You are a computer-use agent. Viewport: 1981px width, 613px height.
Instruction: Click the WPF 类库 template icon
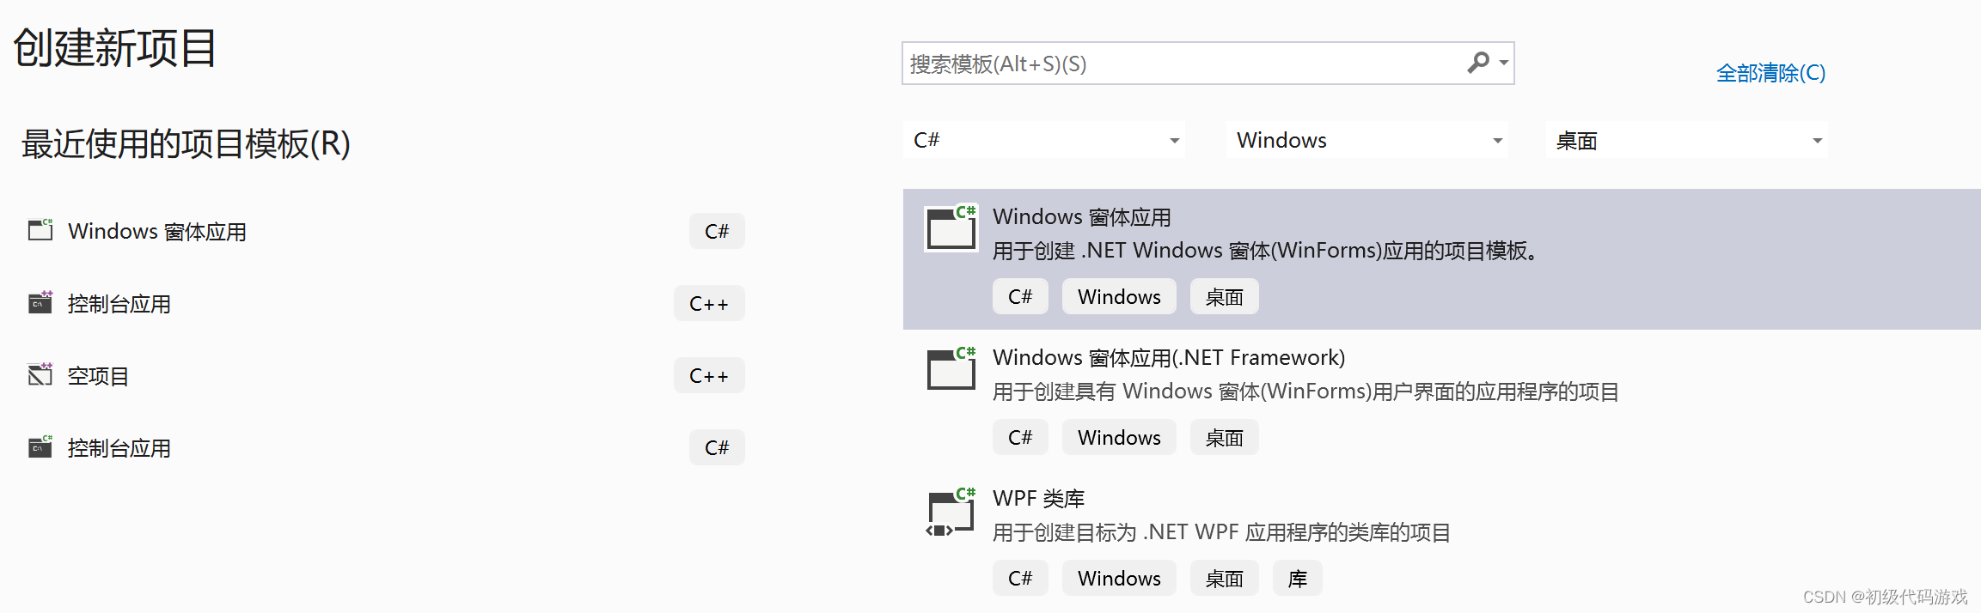[951, 513]
